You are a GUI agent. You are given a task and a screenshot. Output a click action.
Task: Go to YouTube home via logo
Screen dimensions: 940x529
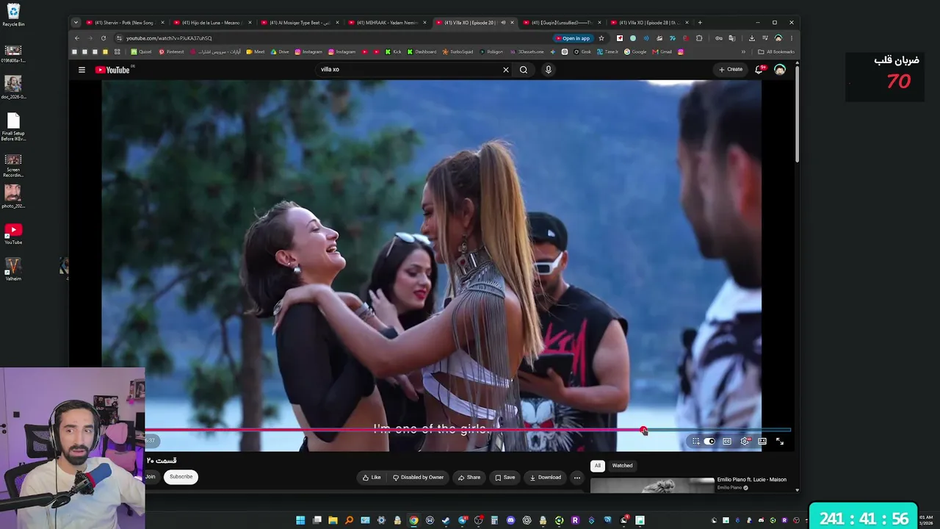112,70
